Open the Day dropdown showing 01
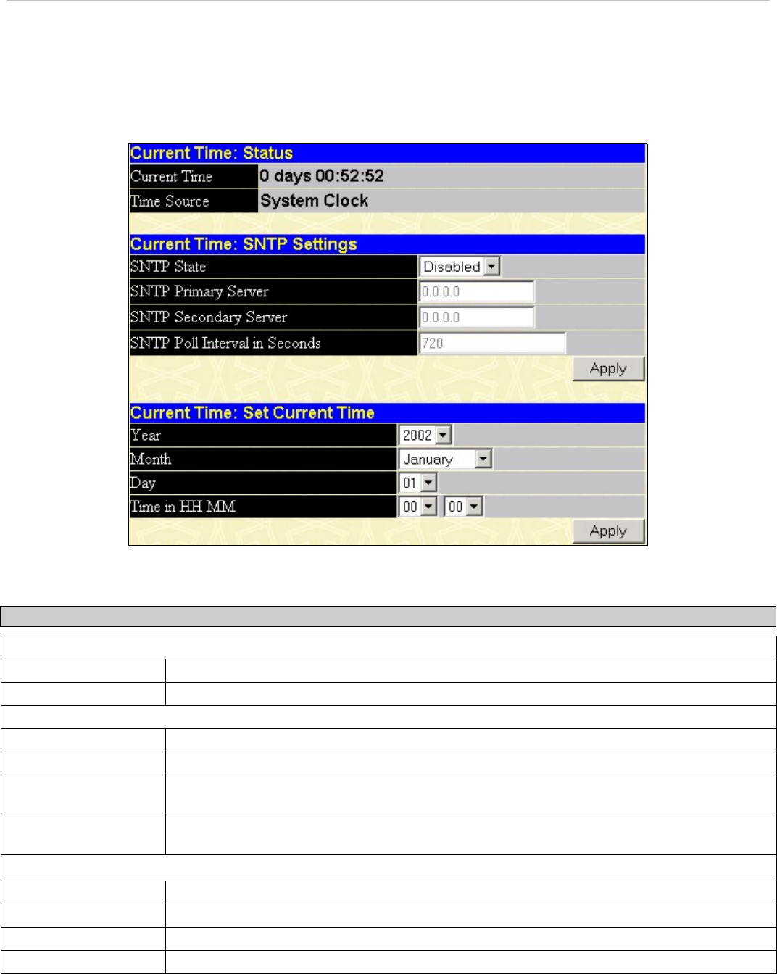 tap(417, 483)
